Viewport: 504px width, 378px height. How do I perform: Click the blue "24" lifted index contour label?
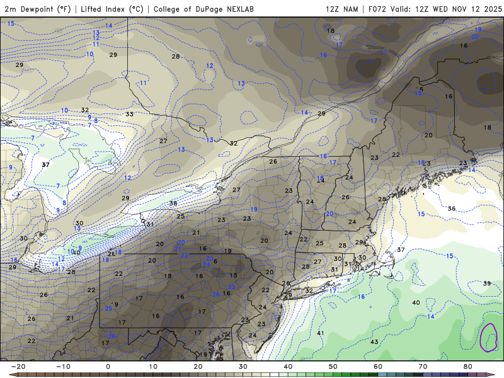[207, 265]
